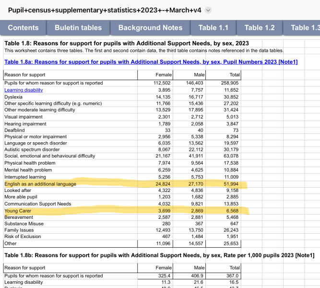Click Substance Misuse total 647
The height and width of the screenshot is (288, 320).
(x=234, y=224)
